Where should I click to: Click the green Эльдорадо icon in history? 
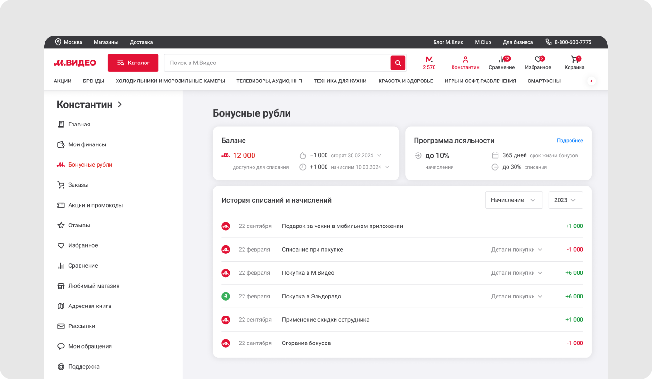pos(226,297)
